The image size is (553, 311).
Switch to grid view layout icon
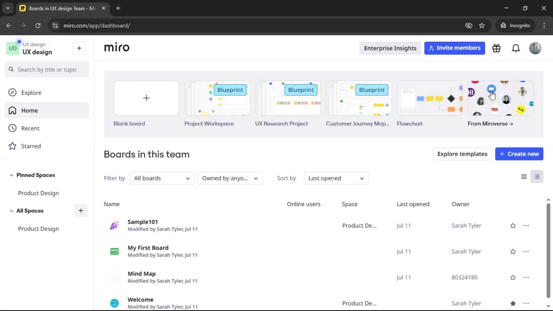[524, 177]
